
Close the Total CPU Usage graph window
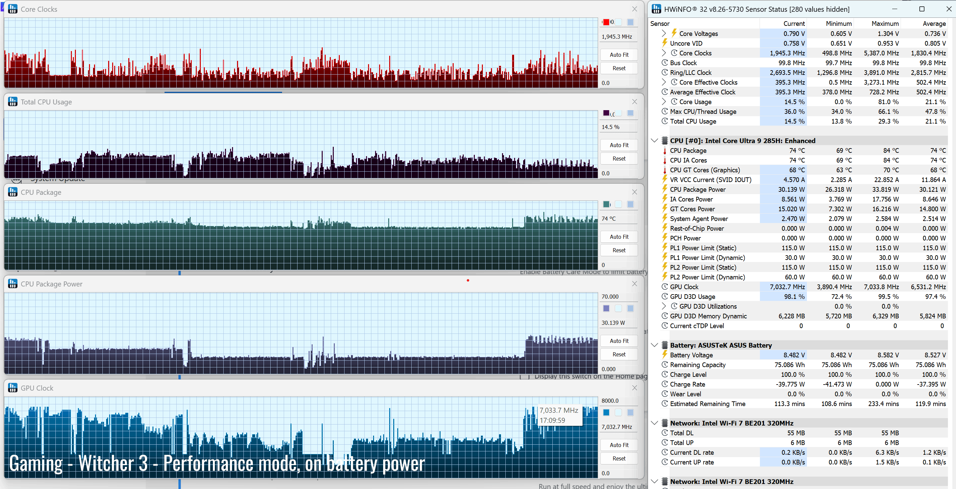pyautogui.click(x=635, y=101)
